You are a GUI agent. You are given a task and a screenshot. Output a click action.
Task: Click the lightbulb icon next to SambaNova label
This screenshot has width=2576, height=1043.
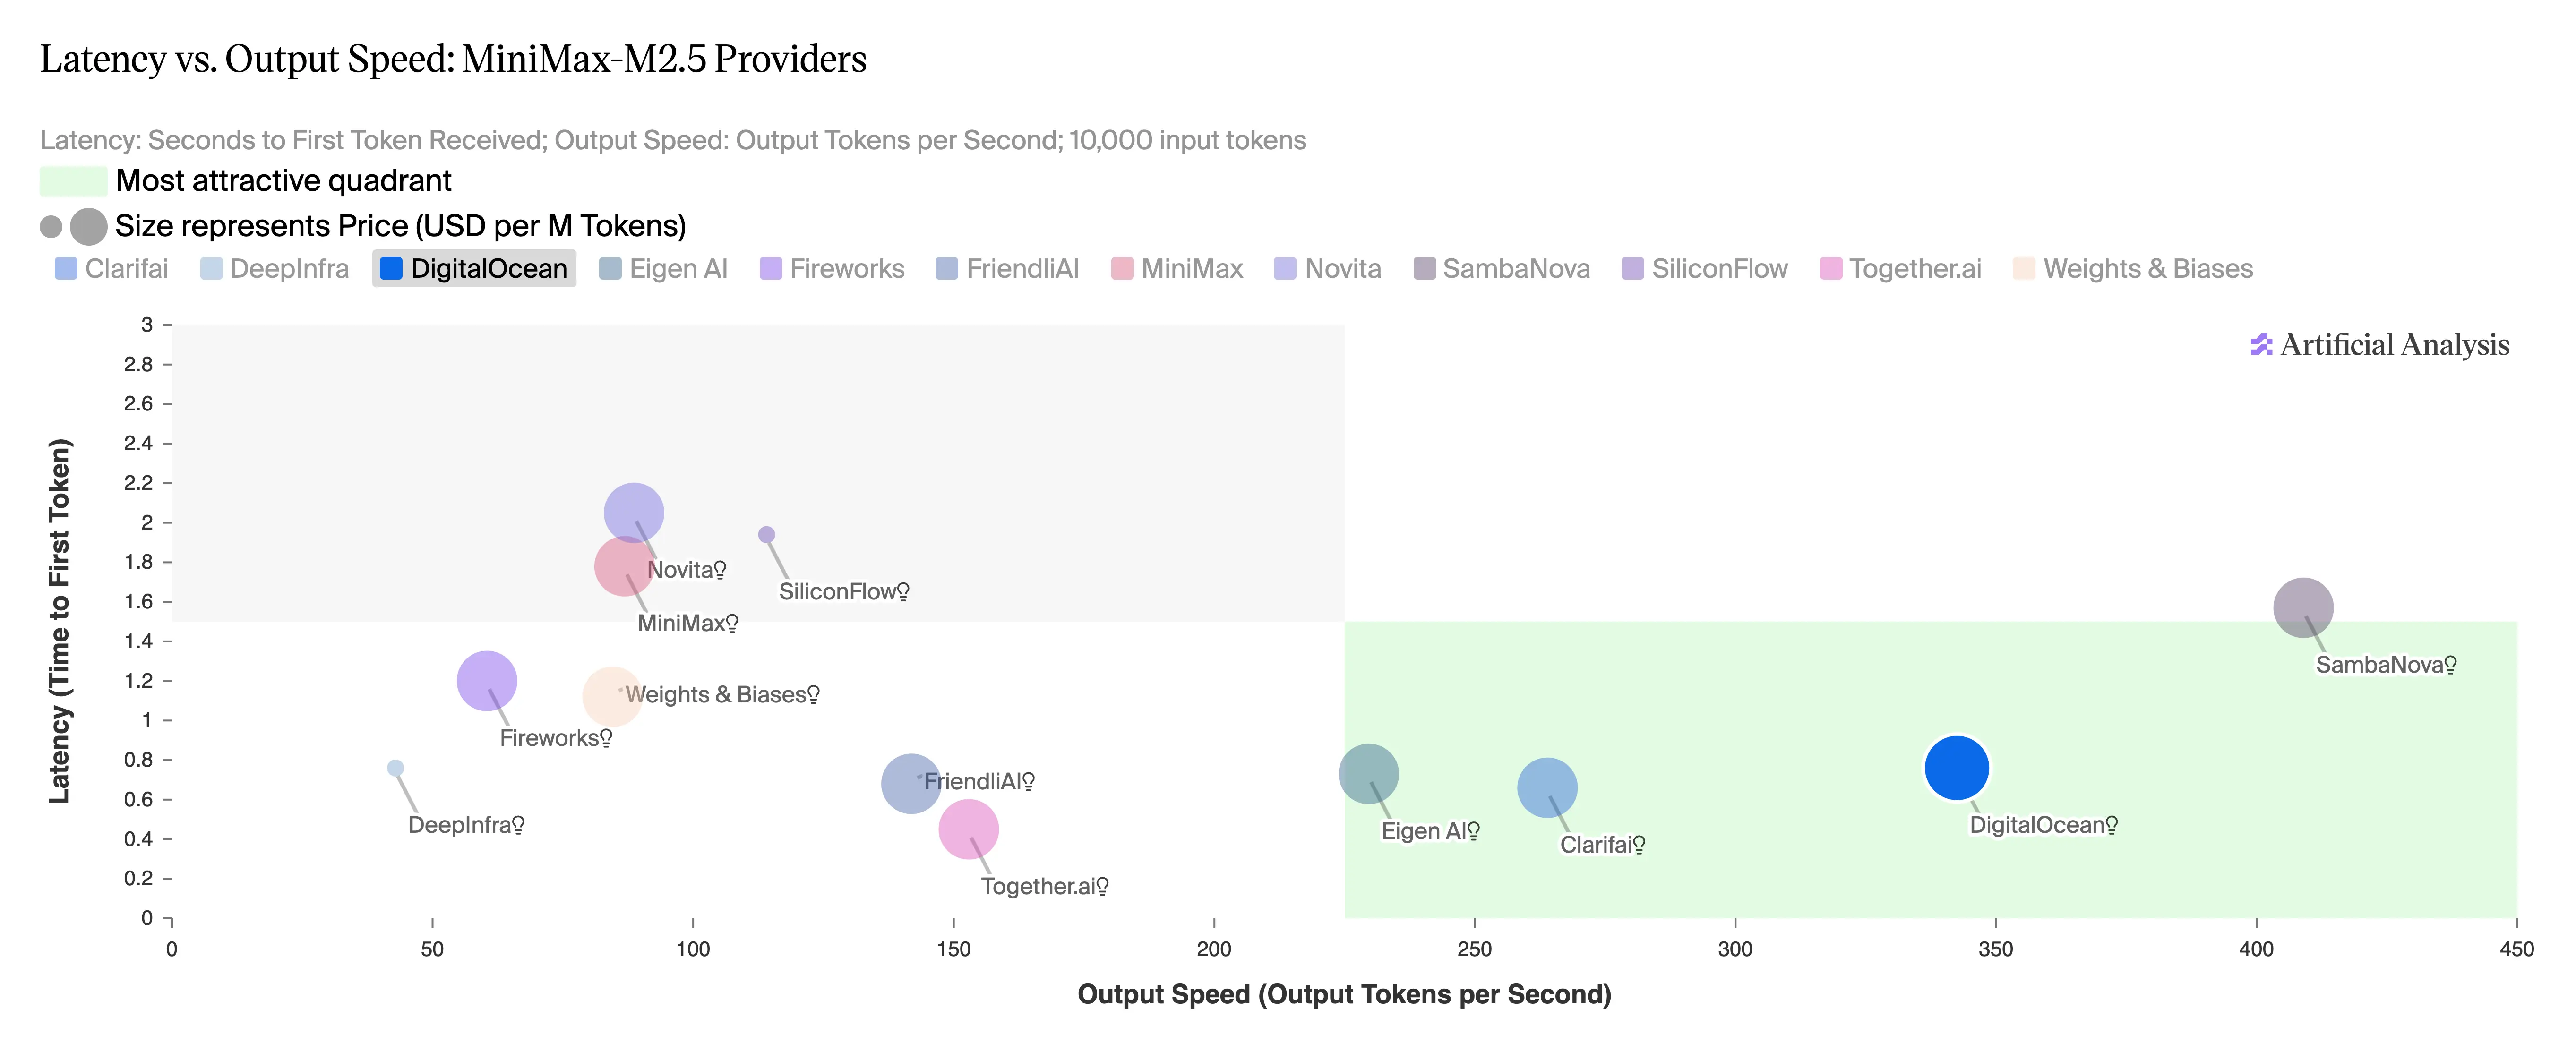[x=2450, y=665]
